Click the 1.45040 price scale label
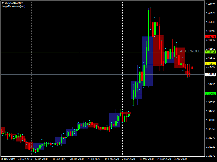 [211, 22]
